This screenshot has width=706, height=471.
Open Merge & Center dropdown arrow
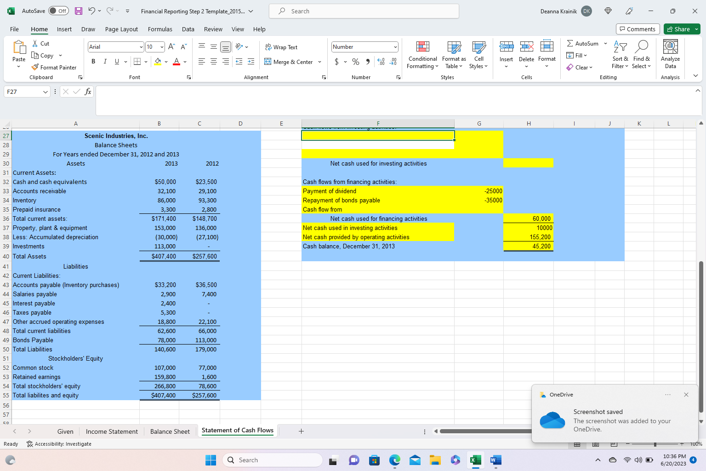point(319,62)
